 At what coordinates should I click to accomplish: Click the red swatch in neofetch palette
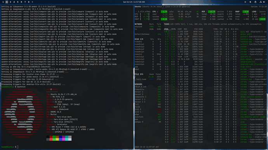coord(51,137)
